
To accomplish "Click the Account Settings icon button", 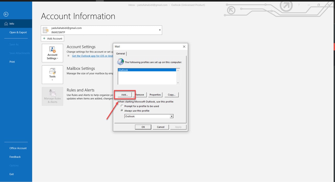I will coord(52,53).
